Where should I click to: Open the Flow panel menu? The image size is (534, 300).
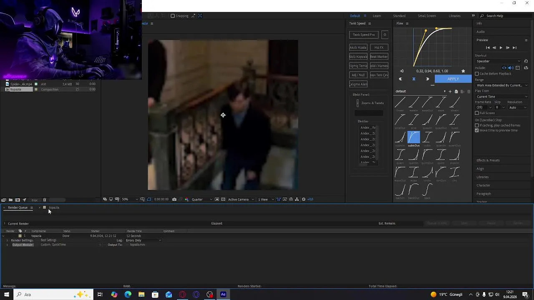407,24
